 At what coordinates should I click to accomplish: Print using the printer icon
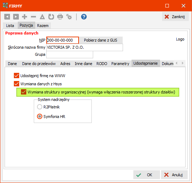click(60, 17)
